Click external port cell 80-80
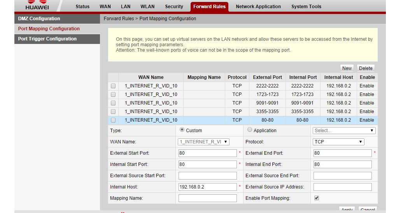396x213 pixels. pyautogui.click(x=267, y=120)
